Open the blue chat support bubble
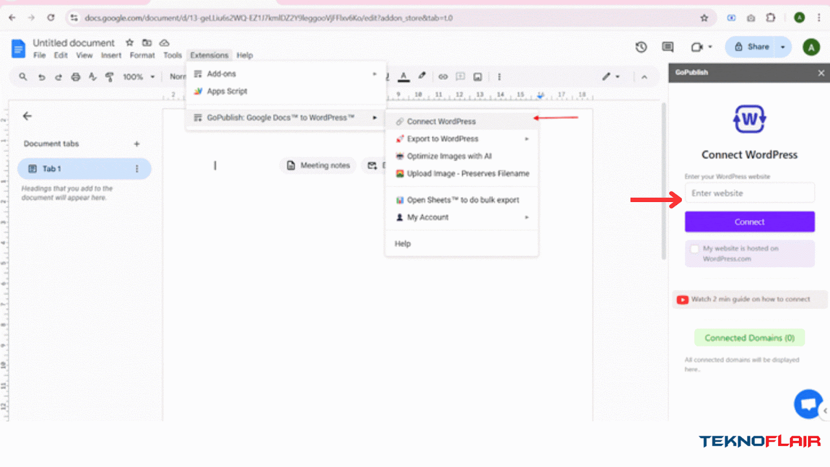 (x=808, y=404)
